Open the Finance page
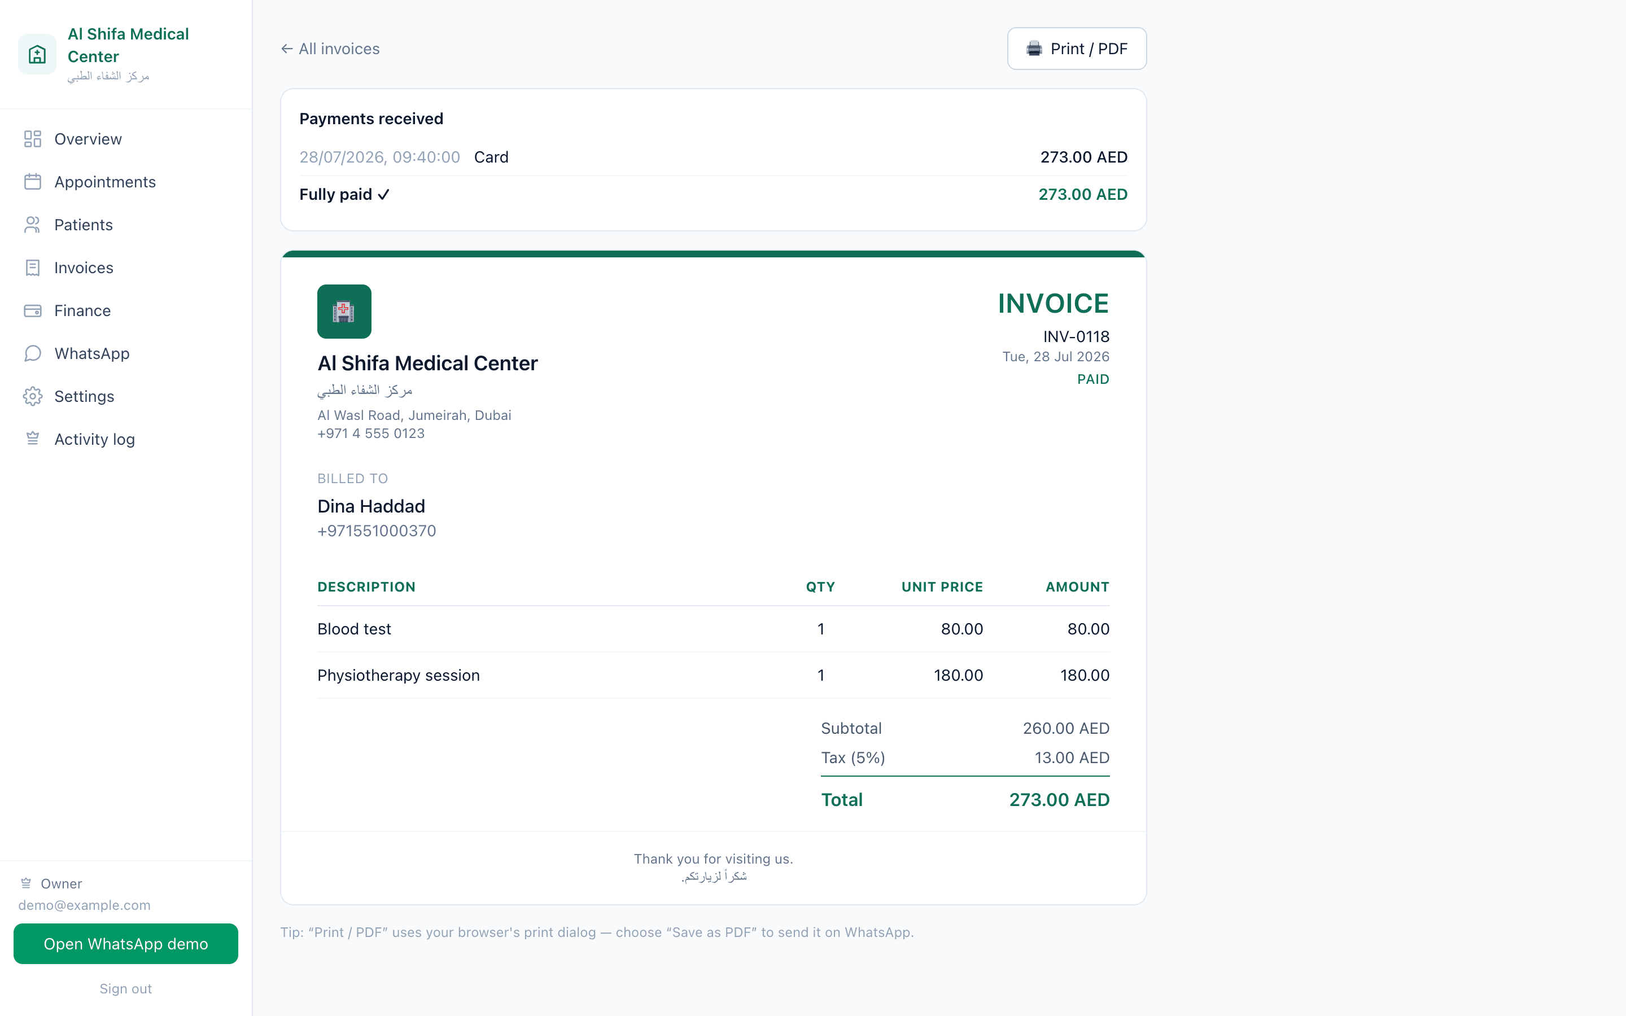This screenshot has width=1626, height=1016. (126, 311)
